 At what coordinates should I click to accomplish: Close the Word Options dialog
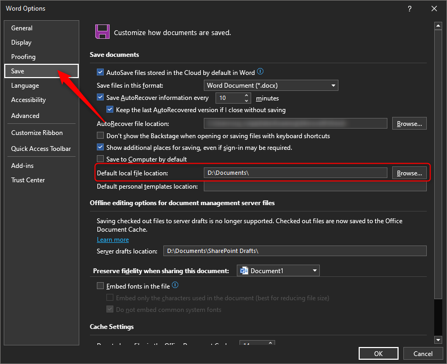[434, 9]
